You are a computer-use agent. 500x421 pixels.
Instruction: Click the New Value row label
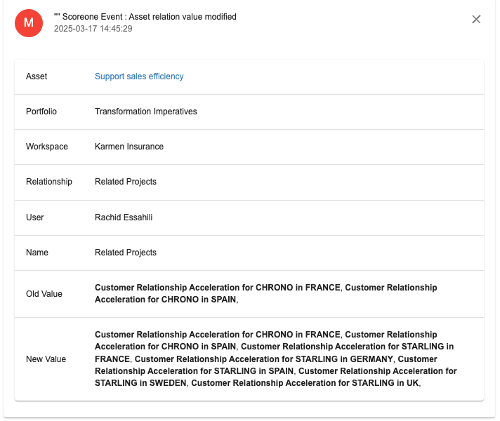pyautogui.click(x=46, y=359)
